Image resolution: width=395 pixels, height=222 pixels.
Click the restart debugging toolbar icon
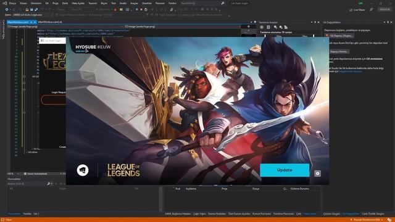(146, 10)
